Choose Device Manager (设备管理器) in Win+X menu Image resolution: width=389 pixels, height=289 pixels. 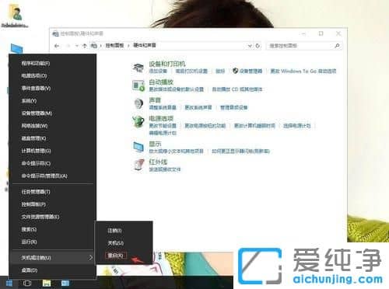[x=37, y=113]
